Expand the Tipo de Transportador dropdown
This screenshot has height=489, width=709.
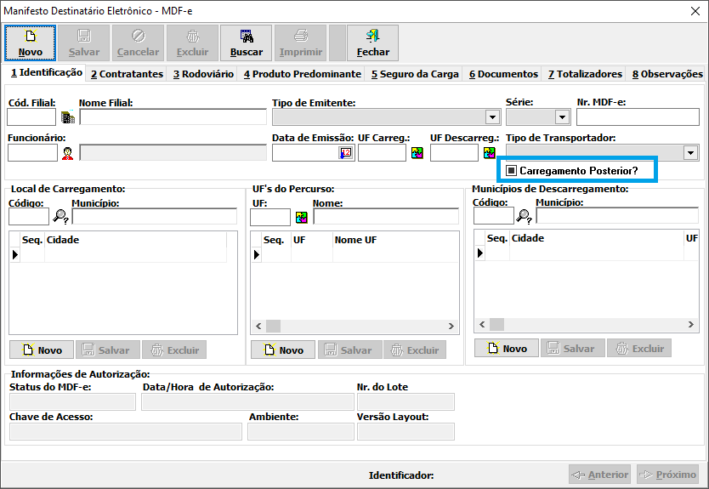pos(689,153)
